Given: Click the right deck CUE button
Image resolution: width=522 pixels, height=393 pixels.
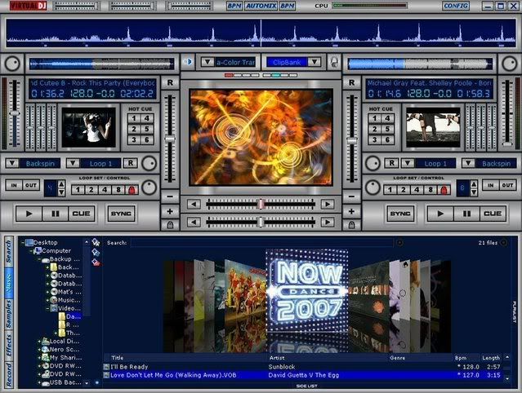Looking at the screenshot, I should coord(493,214).
